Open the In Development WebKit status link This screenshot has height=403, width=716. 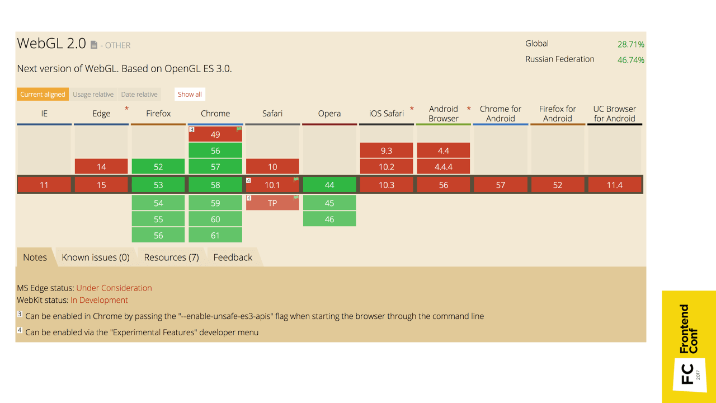(99, 300)
